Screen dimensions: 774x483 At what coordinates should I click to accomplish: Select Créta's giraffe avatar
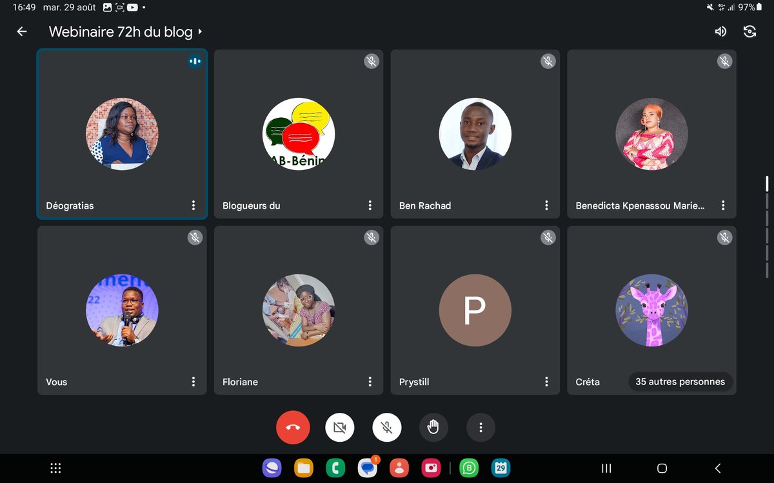[x=652, y=310]
